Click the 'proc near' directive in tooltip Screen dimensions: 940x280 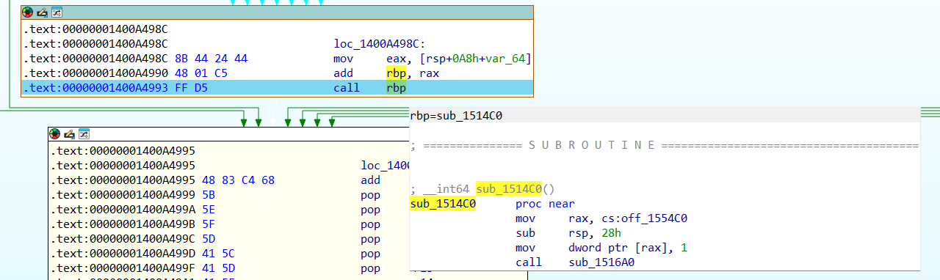(545, 204)
